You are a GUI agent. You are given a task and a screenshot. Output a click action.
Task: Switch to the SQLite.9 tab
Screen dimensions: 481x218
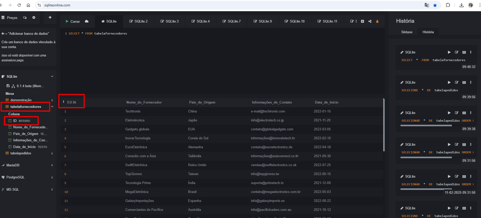click(263, 21)
